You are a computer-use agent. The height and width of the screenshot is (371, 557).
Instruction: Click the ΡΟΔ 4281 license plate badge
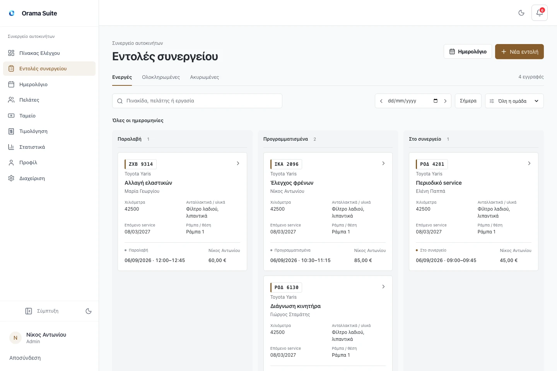(432, 164)
